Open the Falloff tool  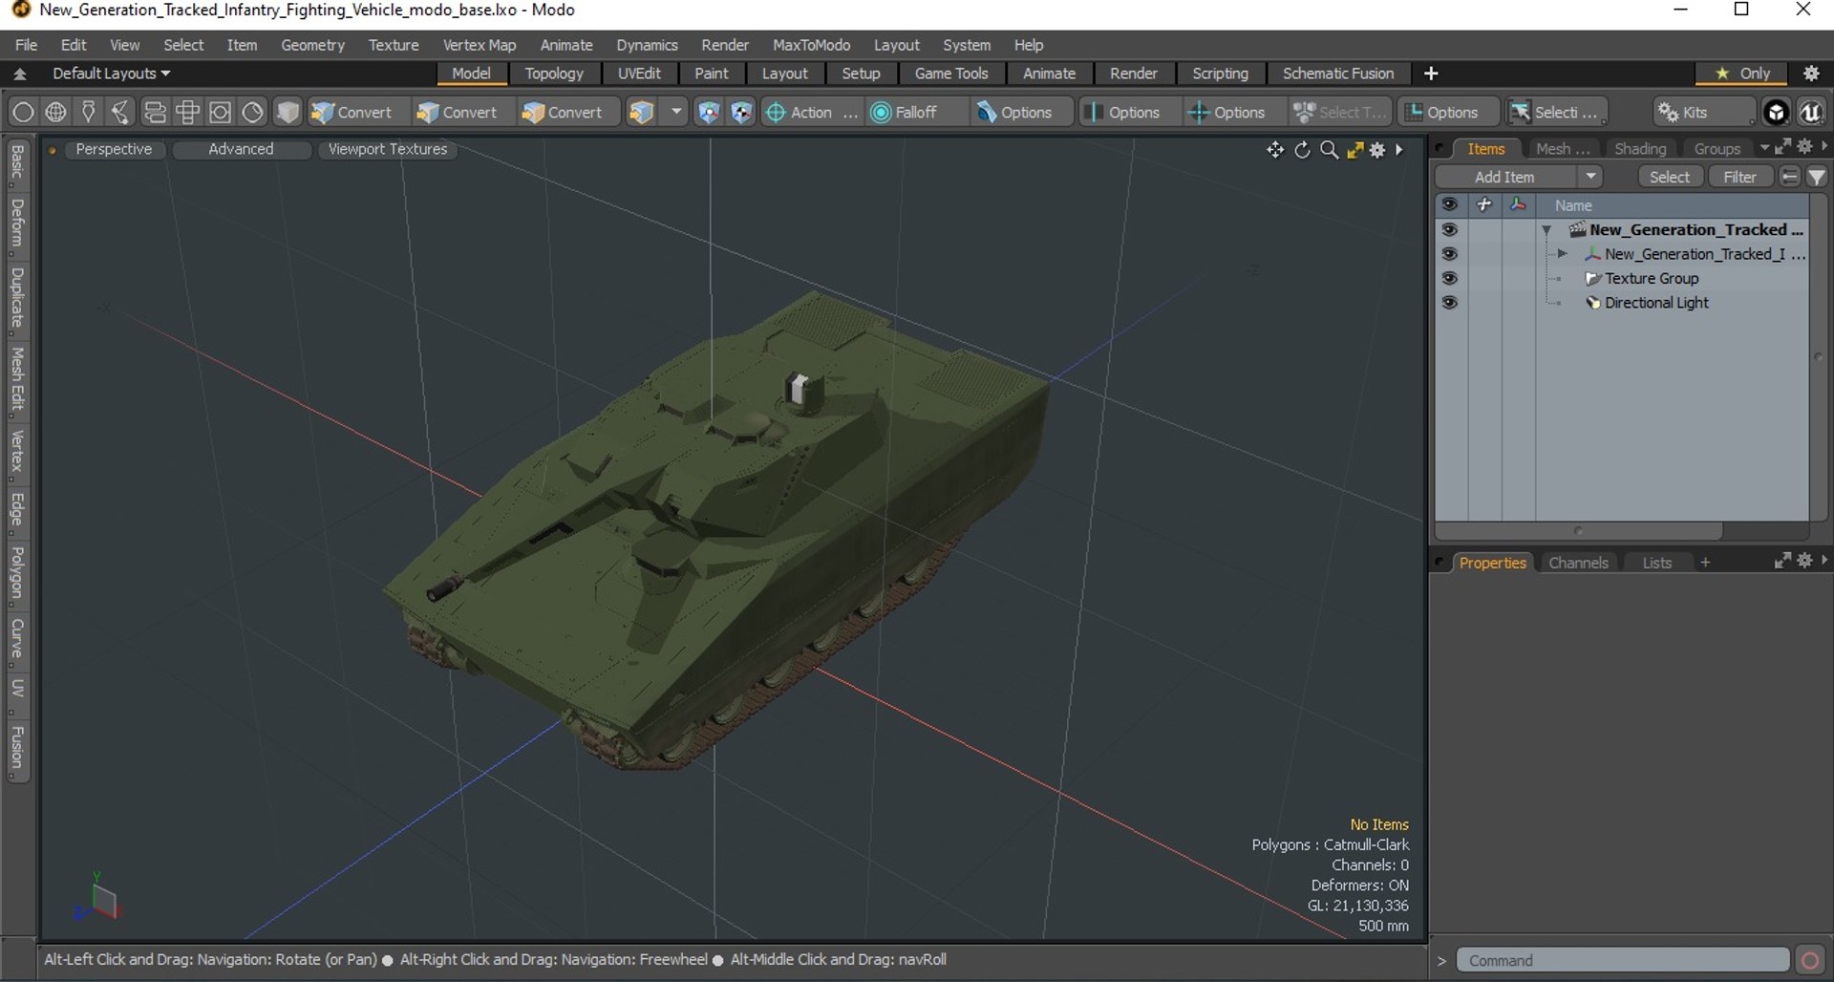click(x=906, y=112)
